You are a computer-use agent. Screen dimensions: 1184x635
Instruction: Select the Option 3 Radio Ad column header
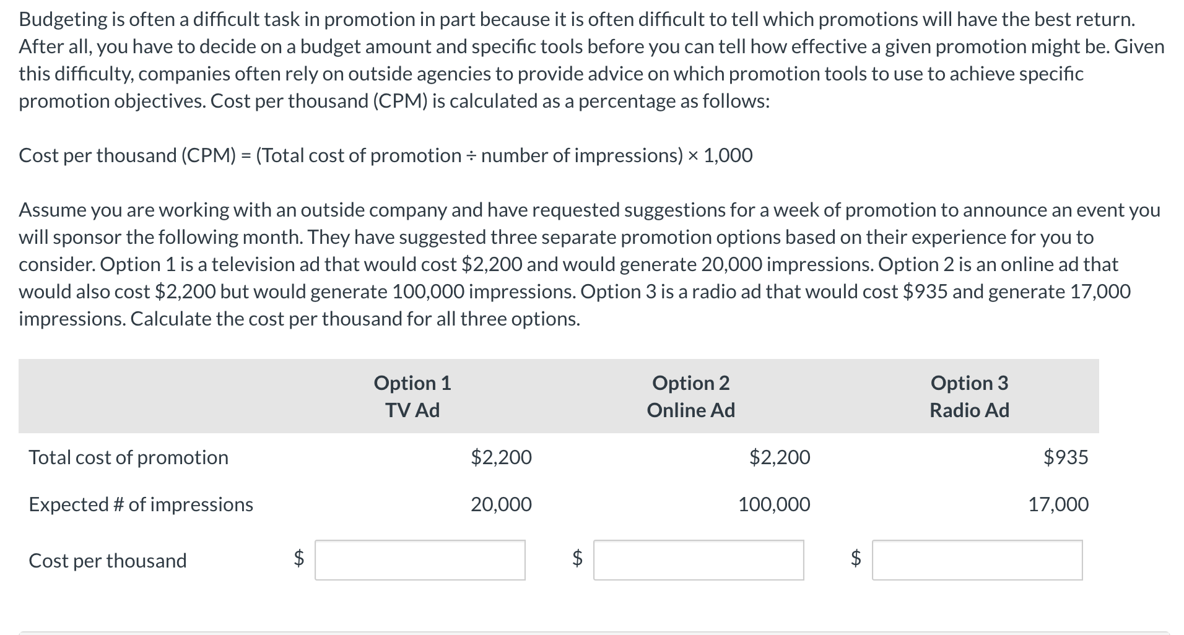(969, 396)
